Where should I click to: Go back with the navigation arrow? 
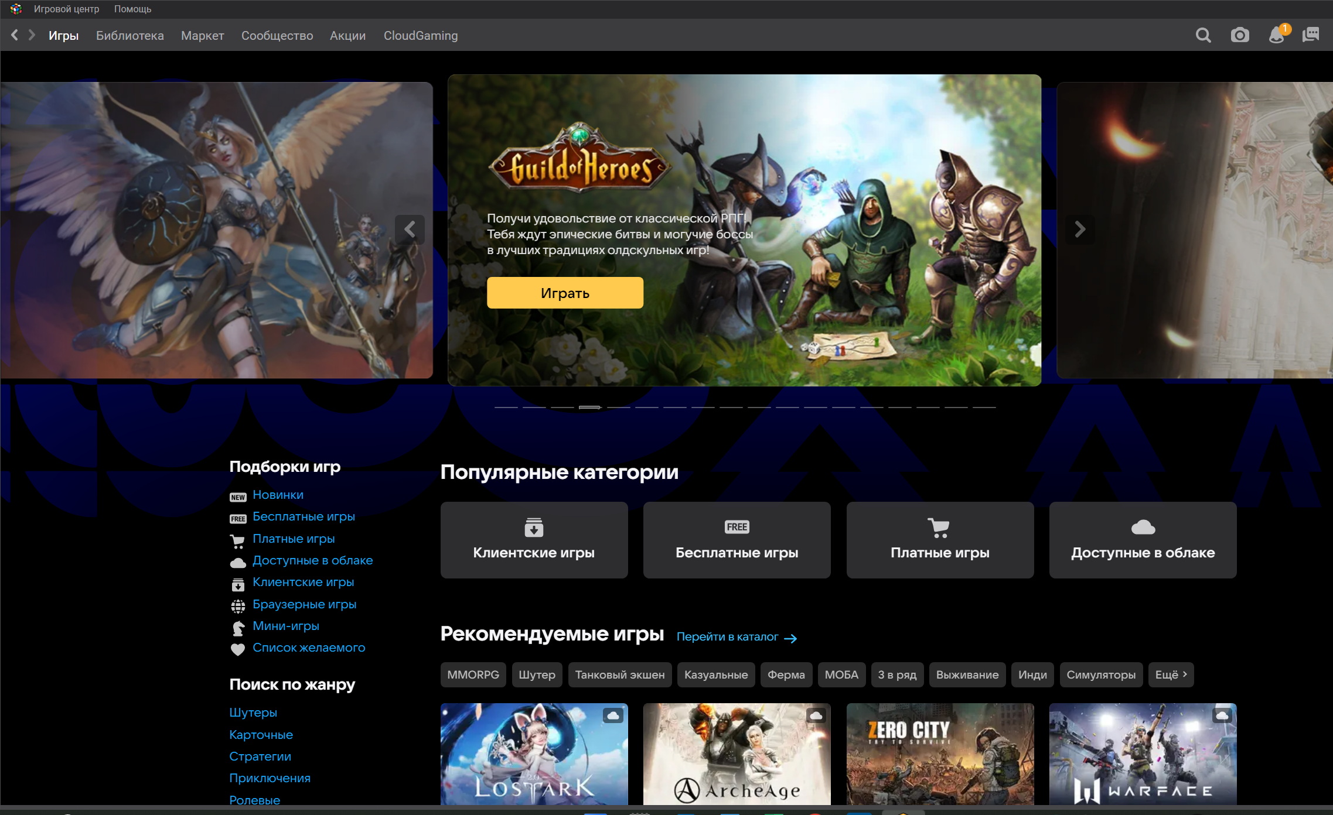point(15,35)
